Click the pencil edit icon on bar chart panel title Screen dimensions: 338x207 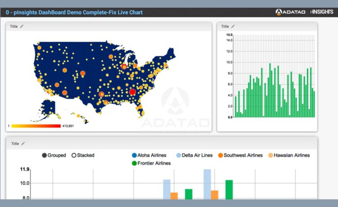[233, 27]
